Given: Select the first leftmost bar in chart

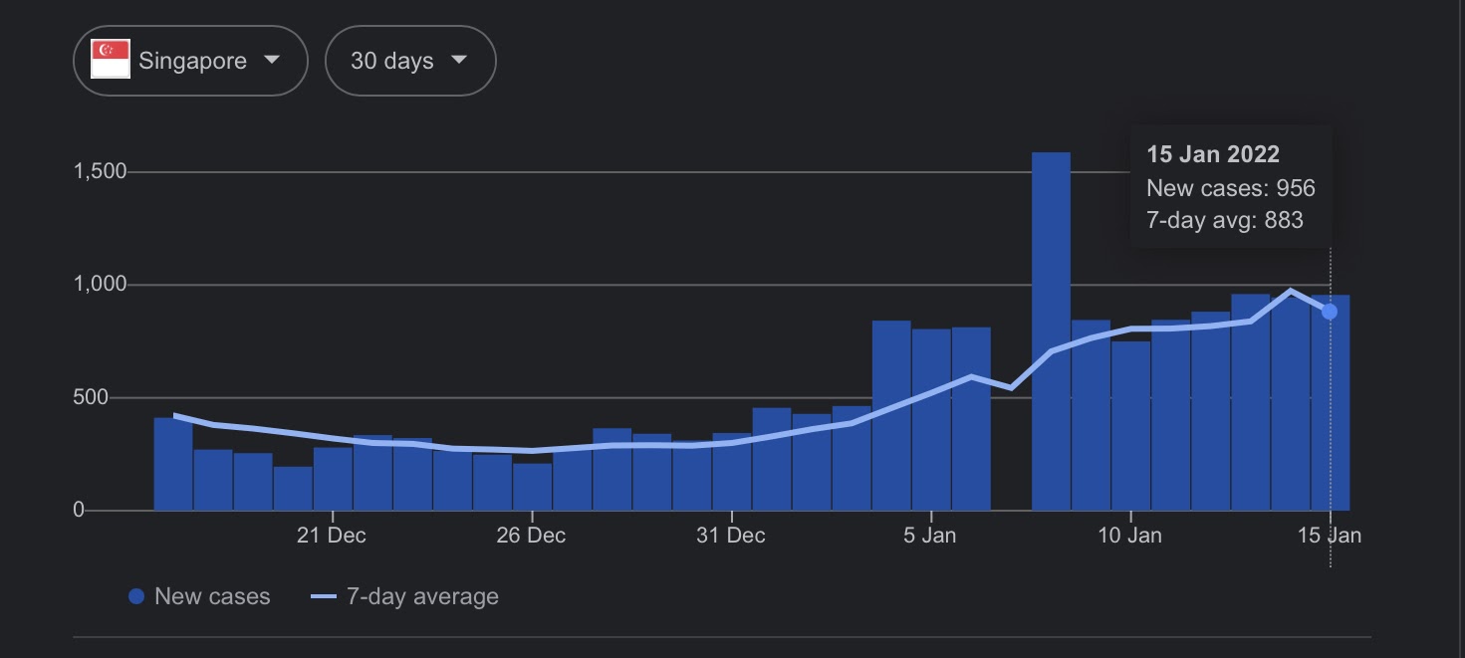Looking at the screenshot, I should point(173,464).
